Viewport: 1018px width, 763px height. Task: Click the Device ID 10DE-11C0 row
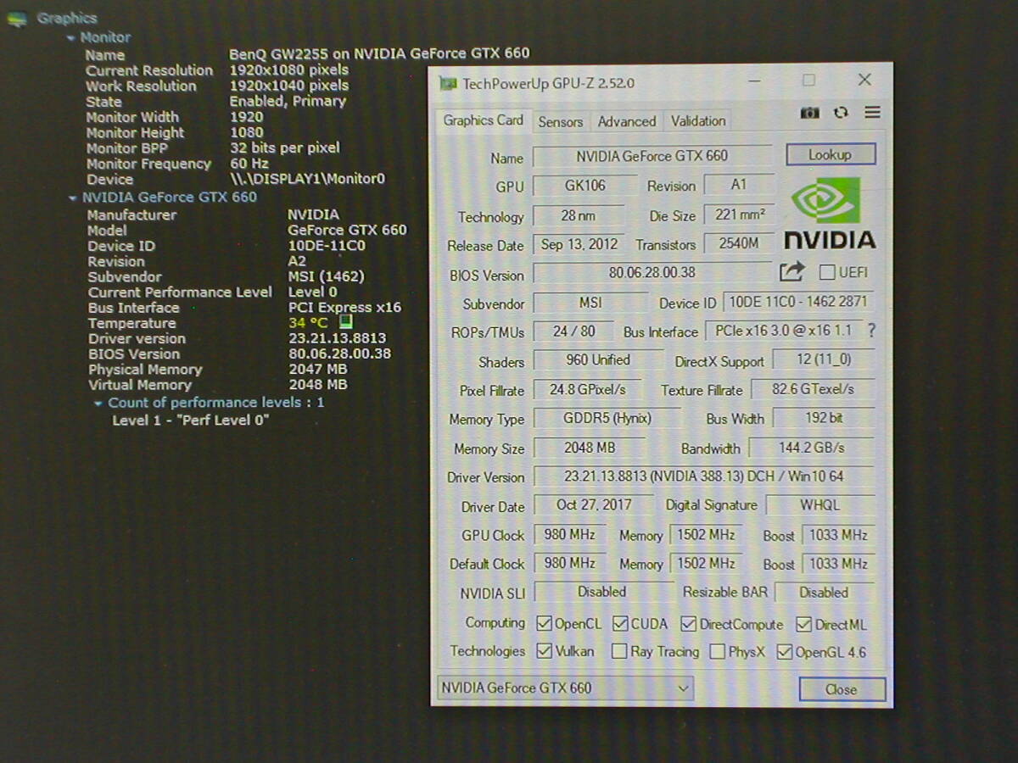pos(227,247)
